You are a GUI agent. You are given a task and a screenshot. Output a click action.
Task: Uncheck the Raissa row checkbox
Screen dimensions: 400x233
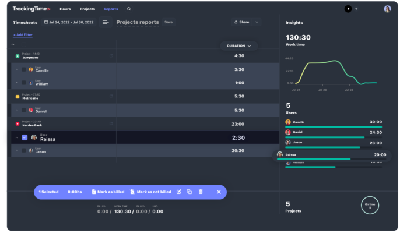coord(24,137)
